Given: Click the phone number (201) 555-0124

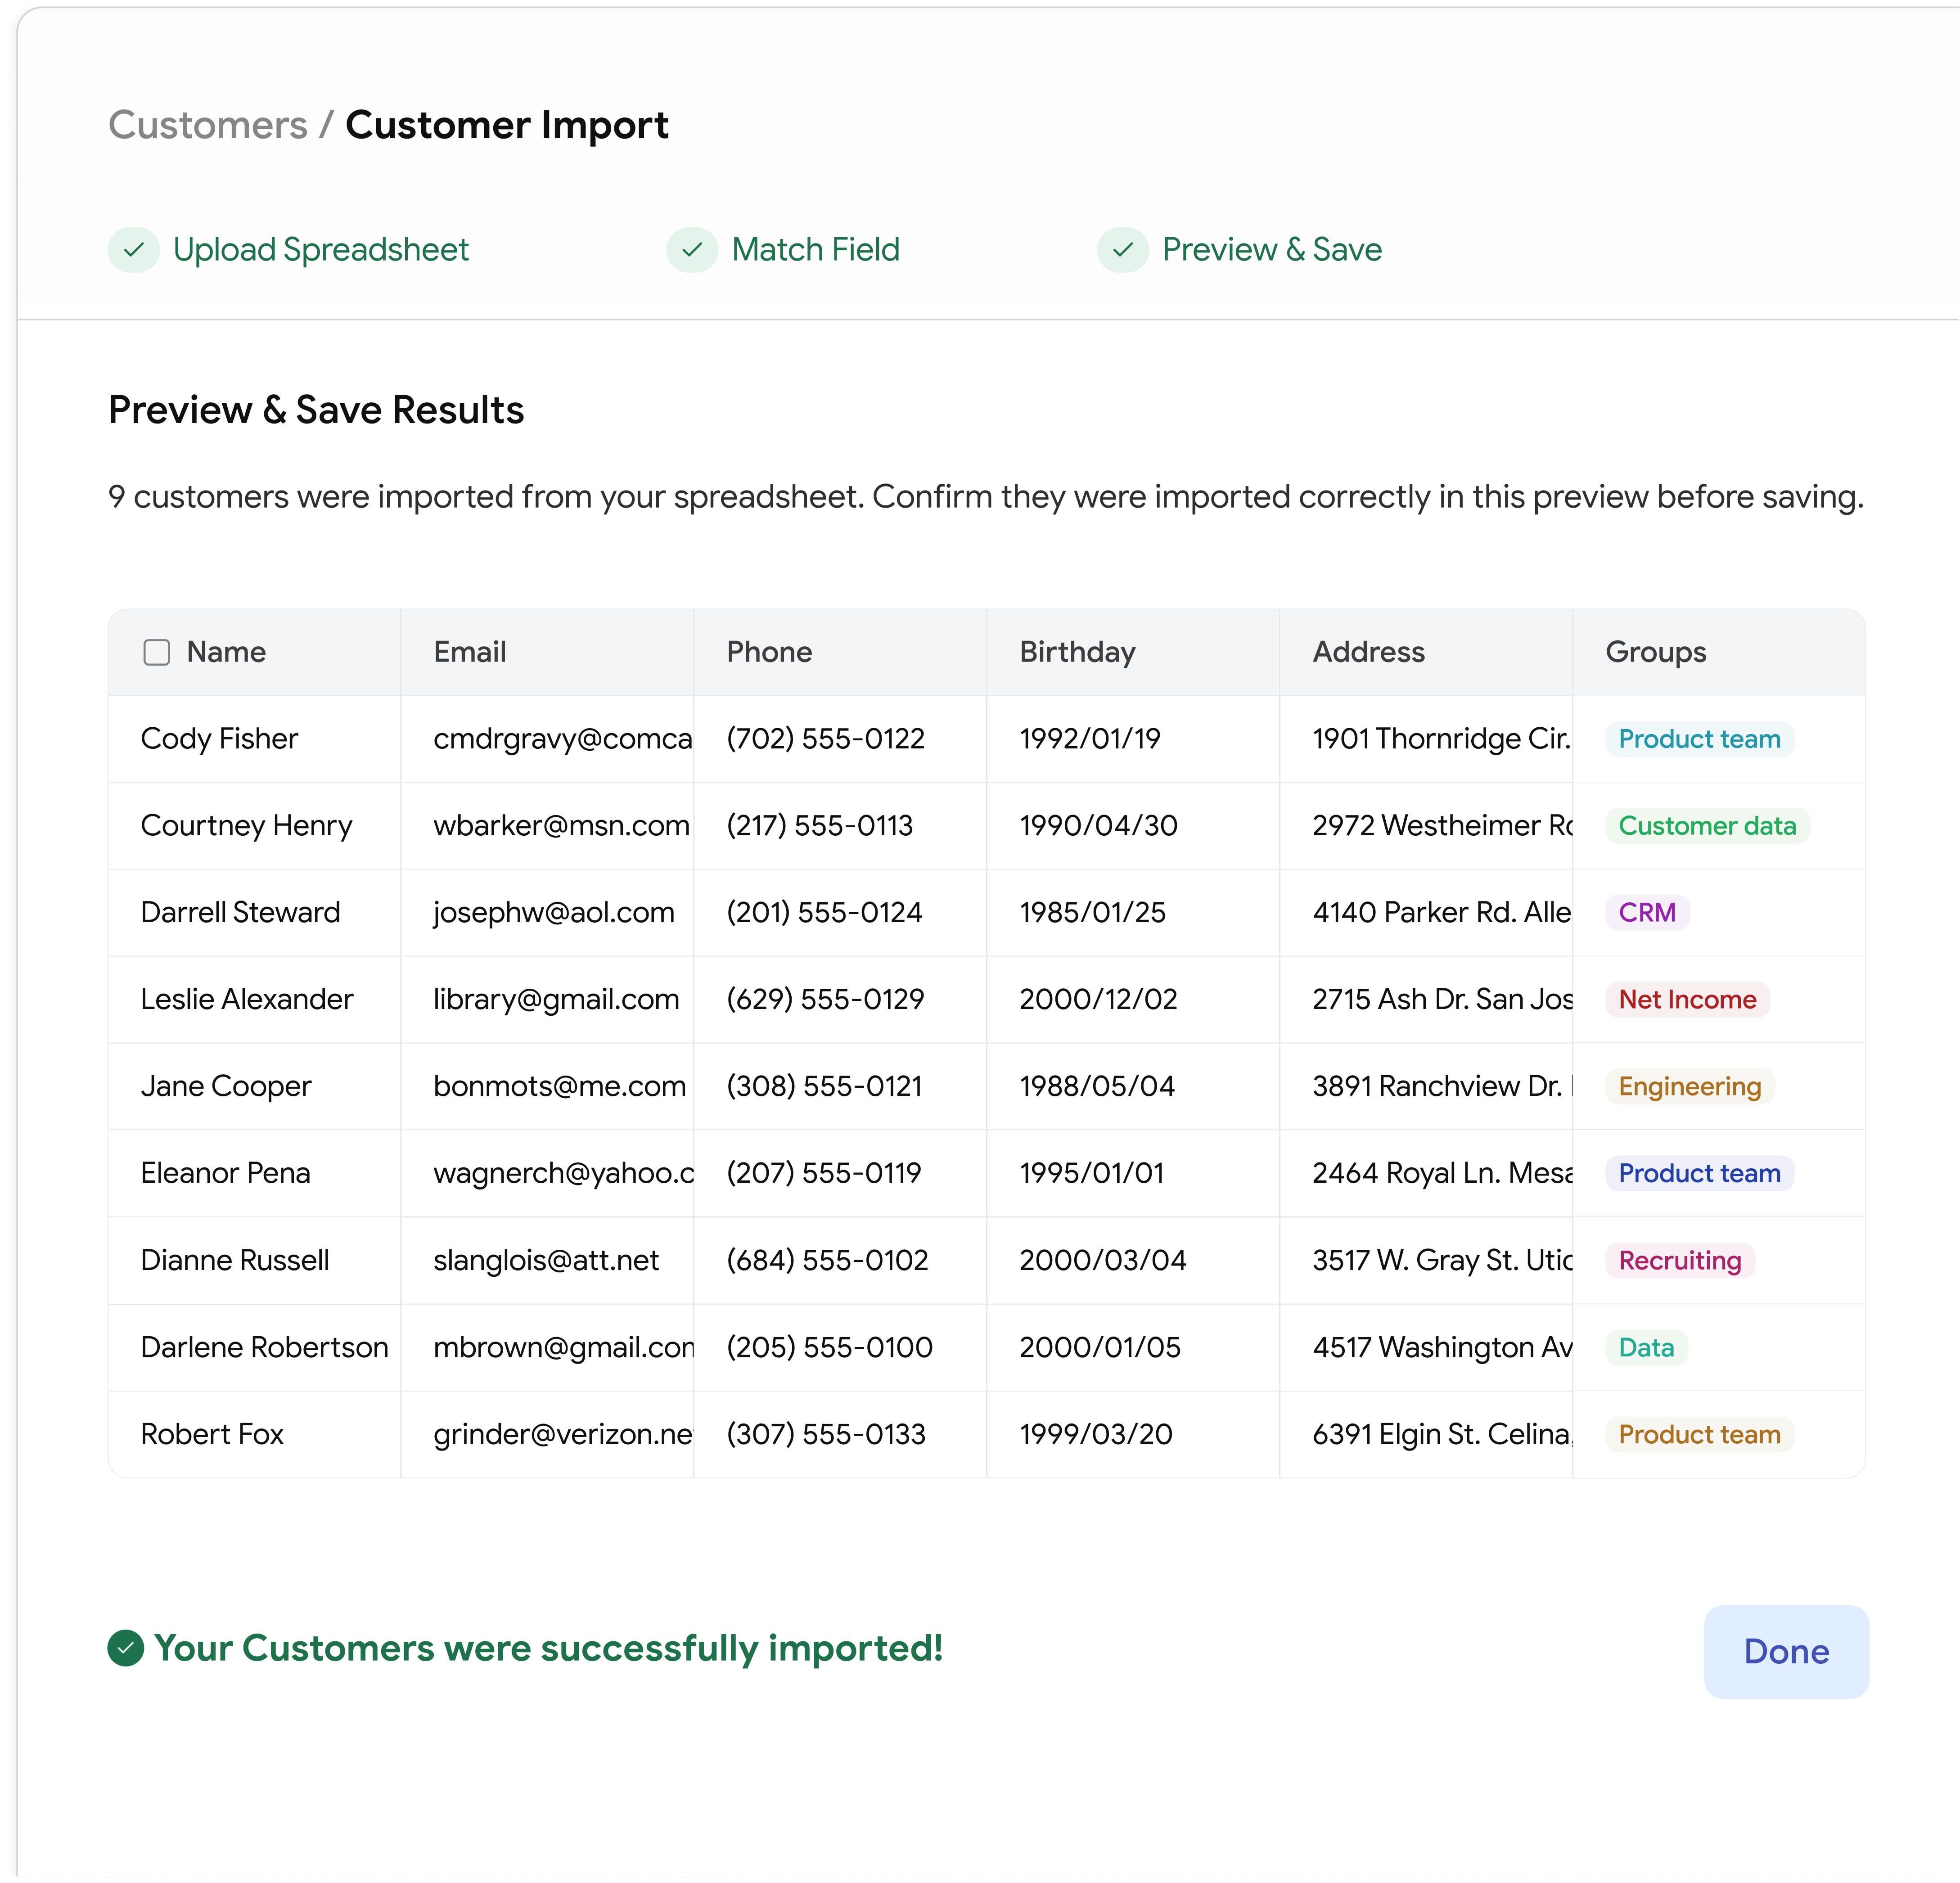Looking at the screenshot, I should click(824, 913).
